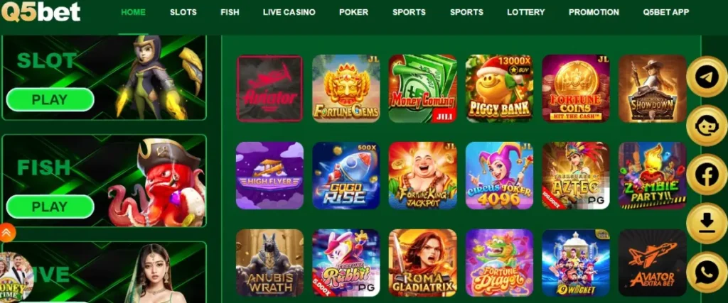Open the Fortune Gems game thumbnail
Viewport: 728px width, 303px height.
[346, 89]
